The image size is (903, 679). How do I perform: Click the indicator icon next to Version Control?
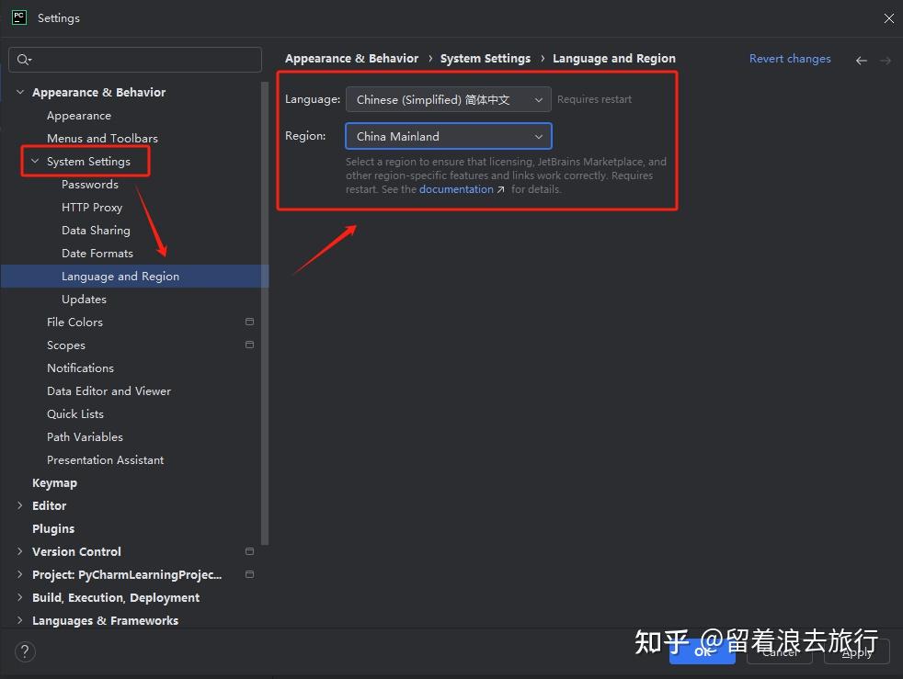click(248, 551)
